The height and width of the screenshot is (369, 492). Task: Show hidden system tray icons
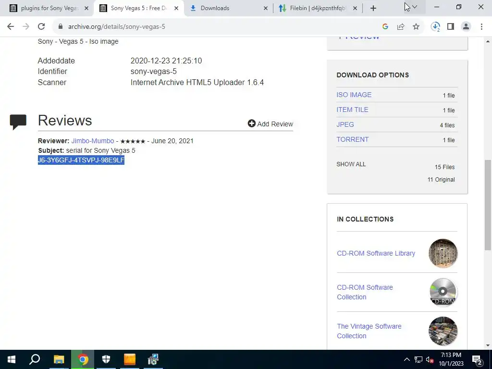coord(406,359)
